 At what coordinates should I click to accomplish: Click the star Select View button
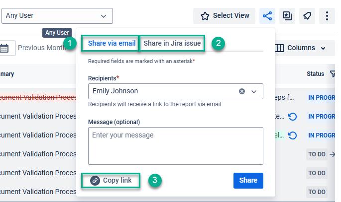click(225, 16)
